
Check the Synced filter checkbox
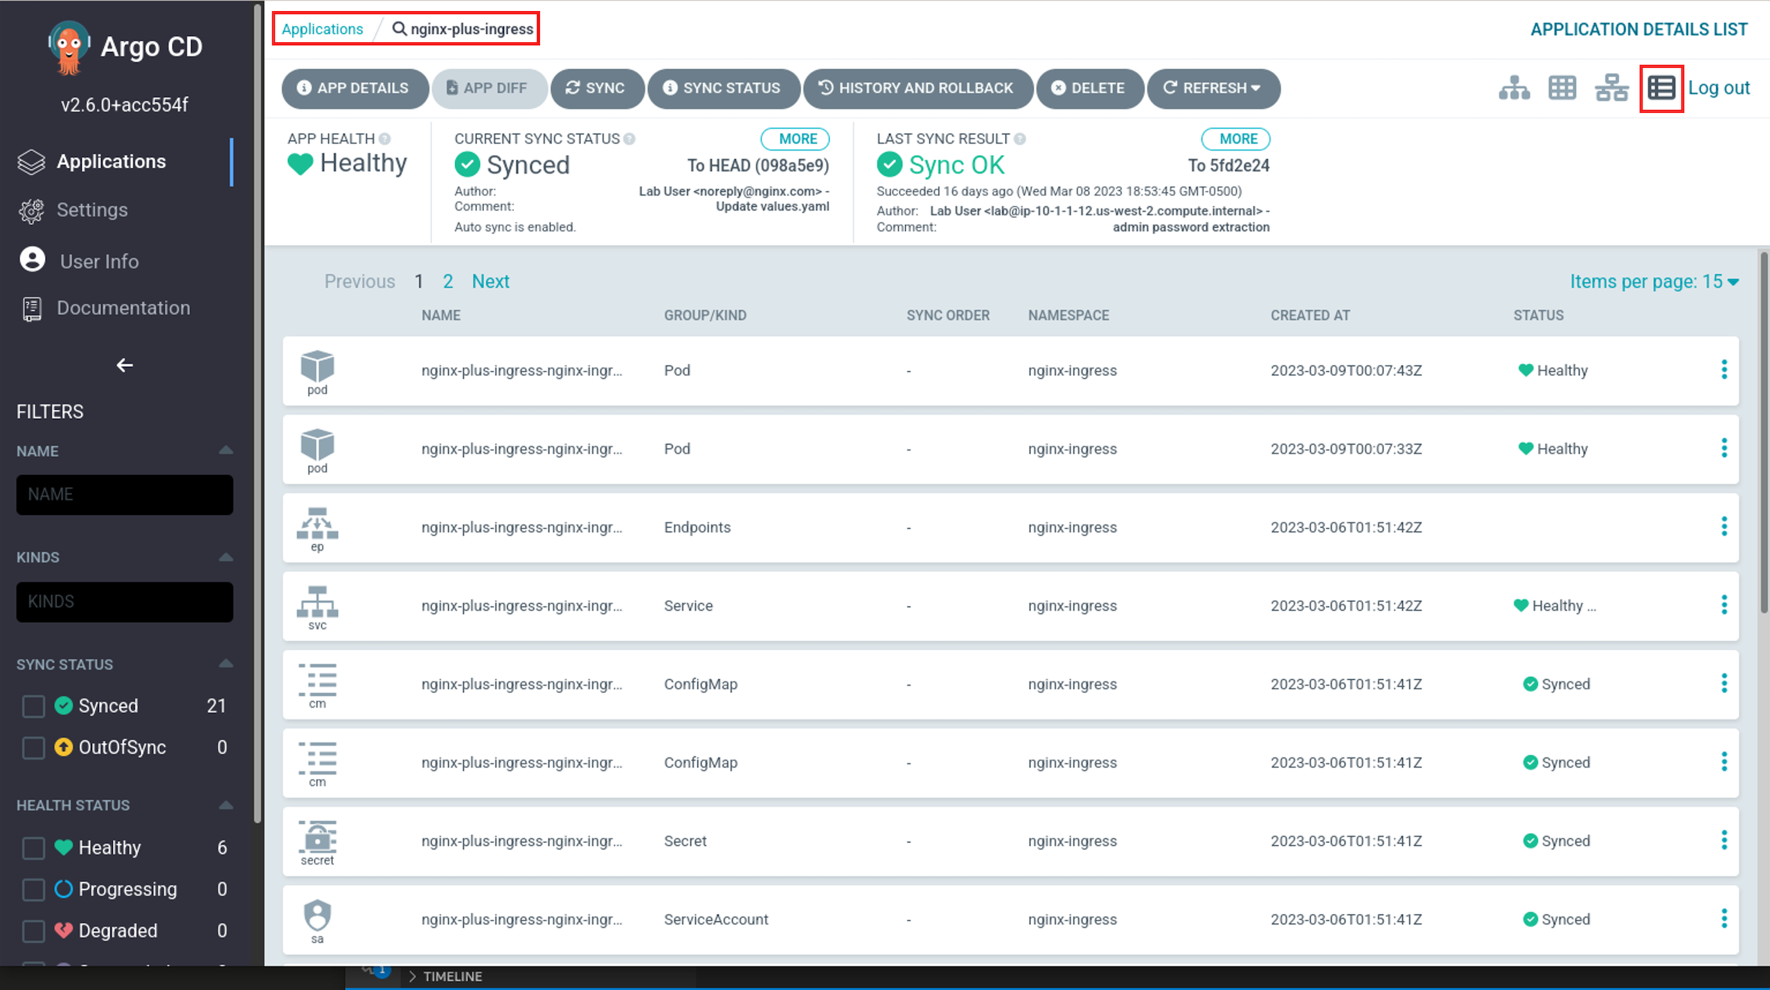pyautogui.click(x=33, y=706)
